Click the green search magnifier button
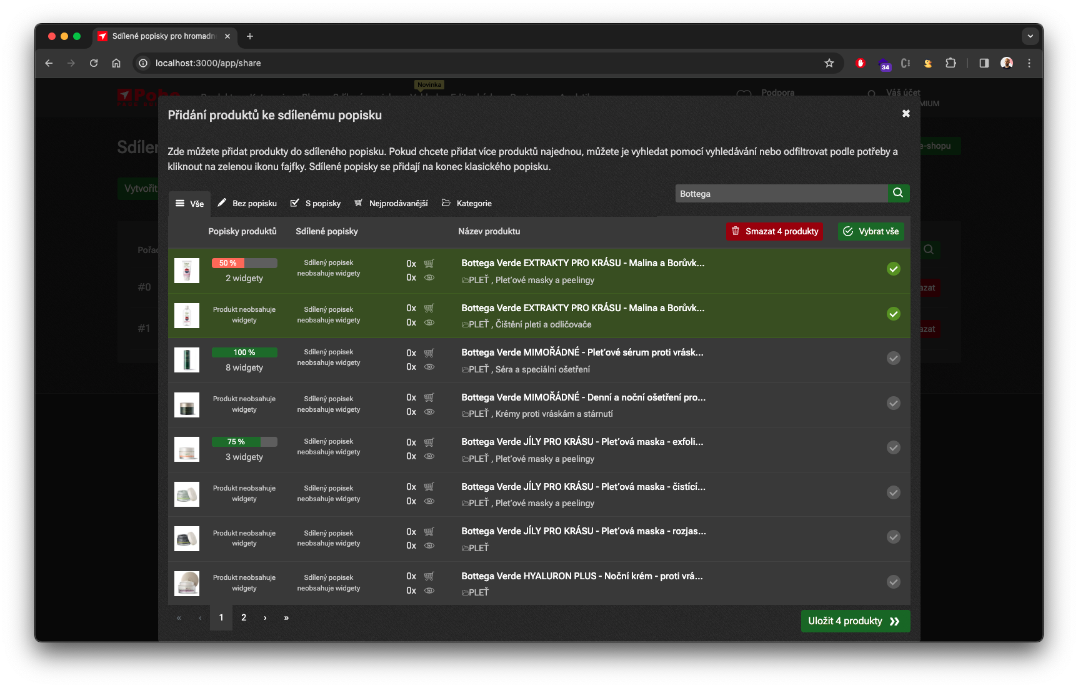This screenshot has height=688, width=1078. (898, 193)
